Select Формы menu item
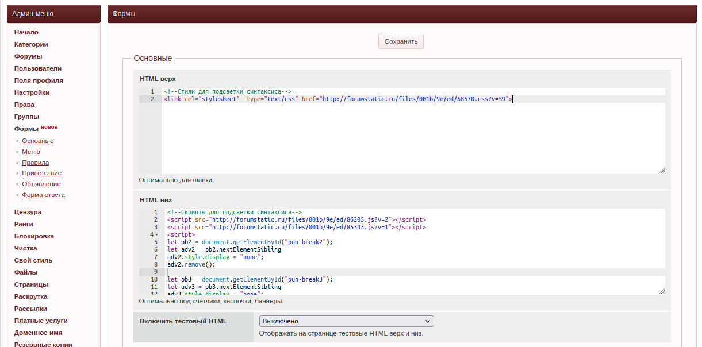 [x=26, y=129]
